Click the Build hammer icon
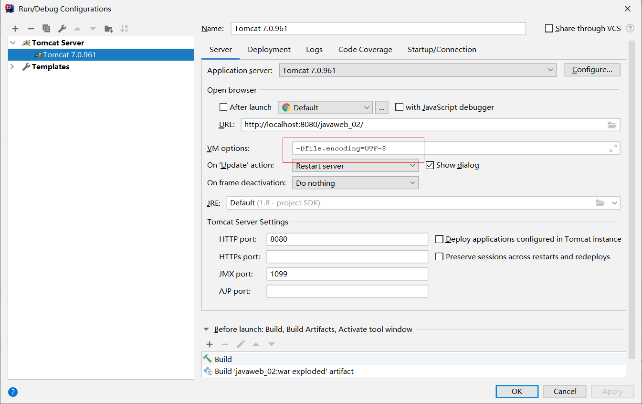This screenshot has width=642, height=404. click(208, 359)
